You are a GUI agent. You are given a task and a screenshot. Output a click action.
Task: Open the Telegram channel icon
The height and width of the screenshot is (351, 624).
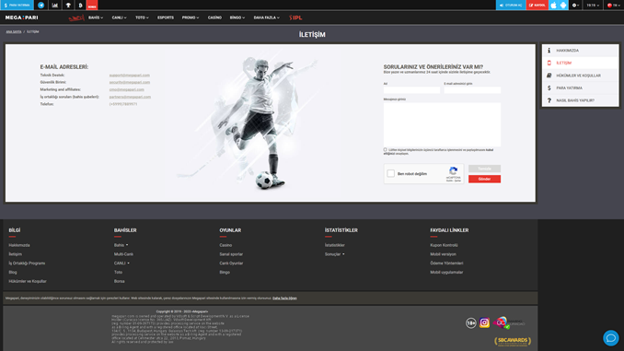tap(41, 6)
